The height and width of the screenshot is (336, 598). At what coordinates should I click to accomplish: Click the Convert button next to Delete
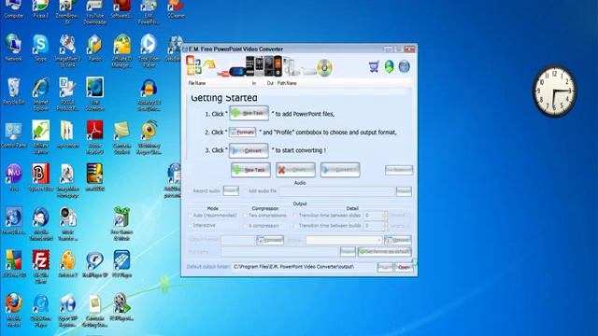(340, 170)
